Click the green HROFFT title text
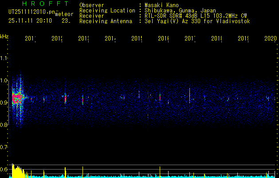The width and height of the screenshot is (279, 178). [46, 4]
